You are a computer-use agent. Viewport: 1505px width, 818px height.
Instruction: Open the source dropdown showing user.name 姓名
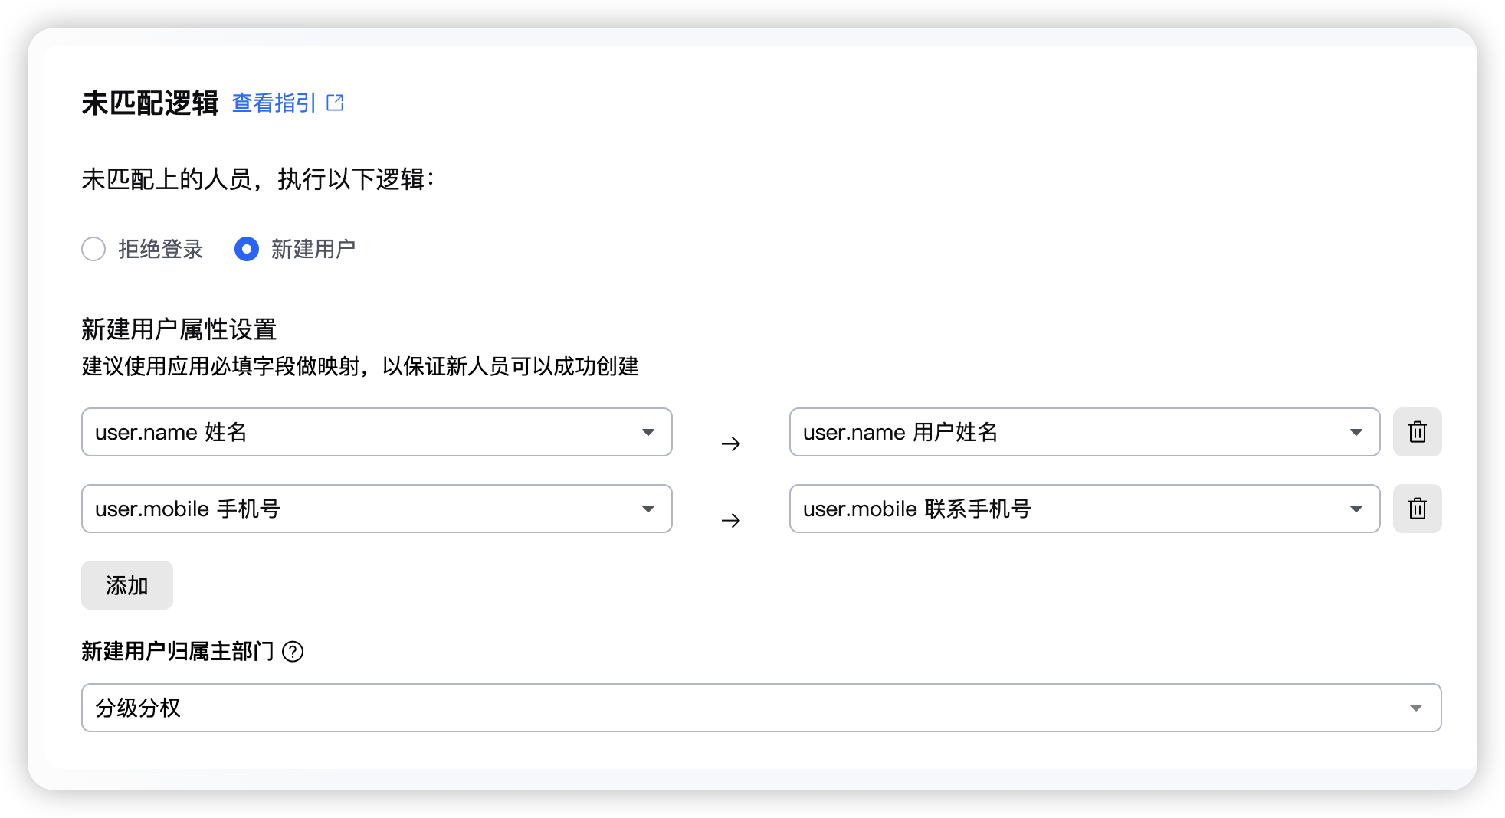pos(360,432)
